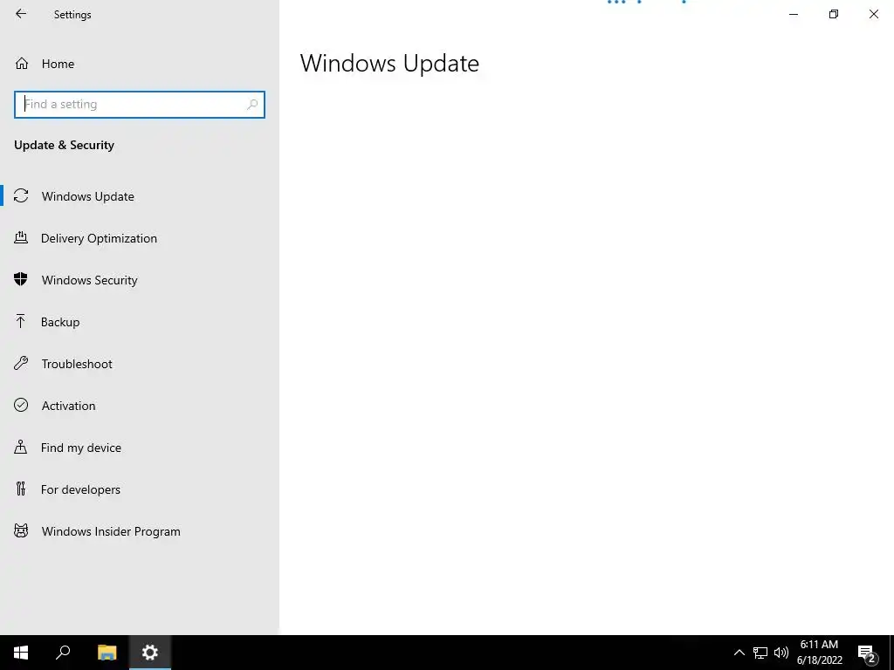Viewport: 894px width, 670px height.
Task: Select Windows Update in the sidebar
Action: [140, 196]
